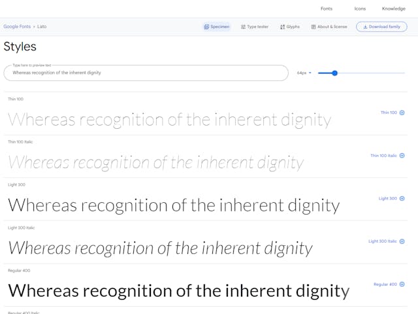Add Regular 400 style plus icon
The image size is (418, 314).
[x=402, y=284]
